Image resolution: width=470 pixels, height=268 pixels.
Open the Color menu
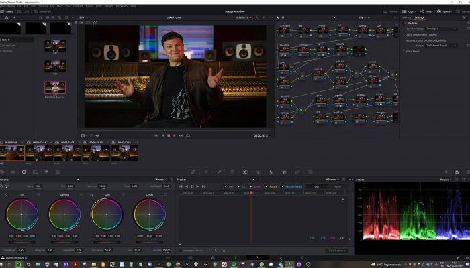coord(99,6)
